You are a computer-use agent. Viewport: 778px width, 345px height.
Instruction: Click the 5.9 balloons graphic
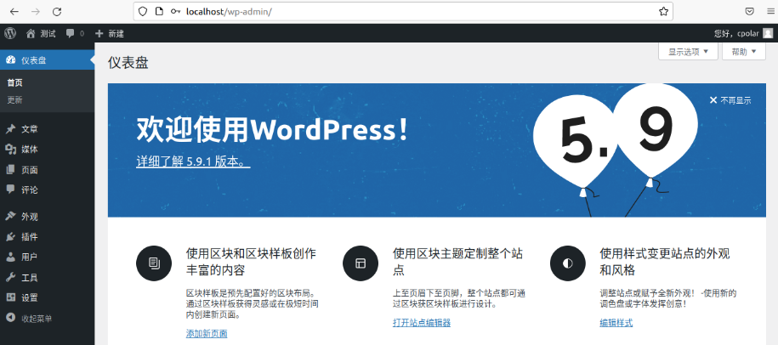pyautogui.click(x=616, y=150)
